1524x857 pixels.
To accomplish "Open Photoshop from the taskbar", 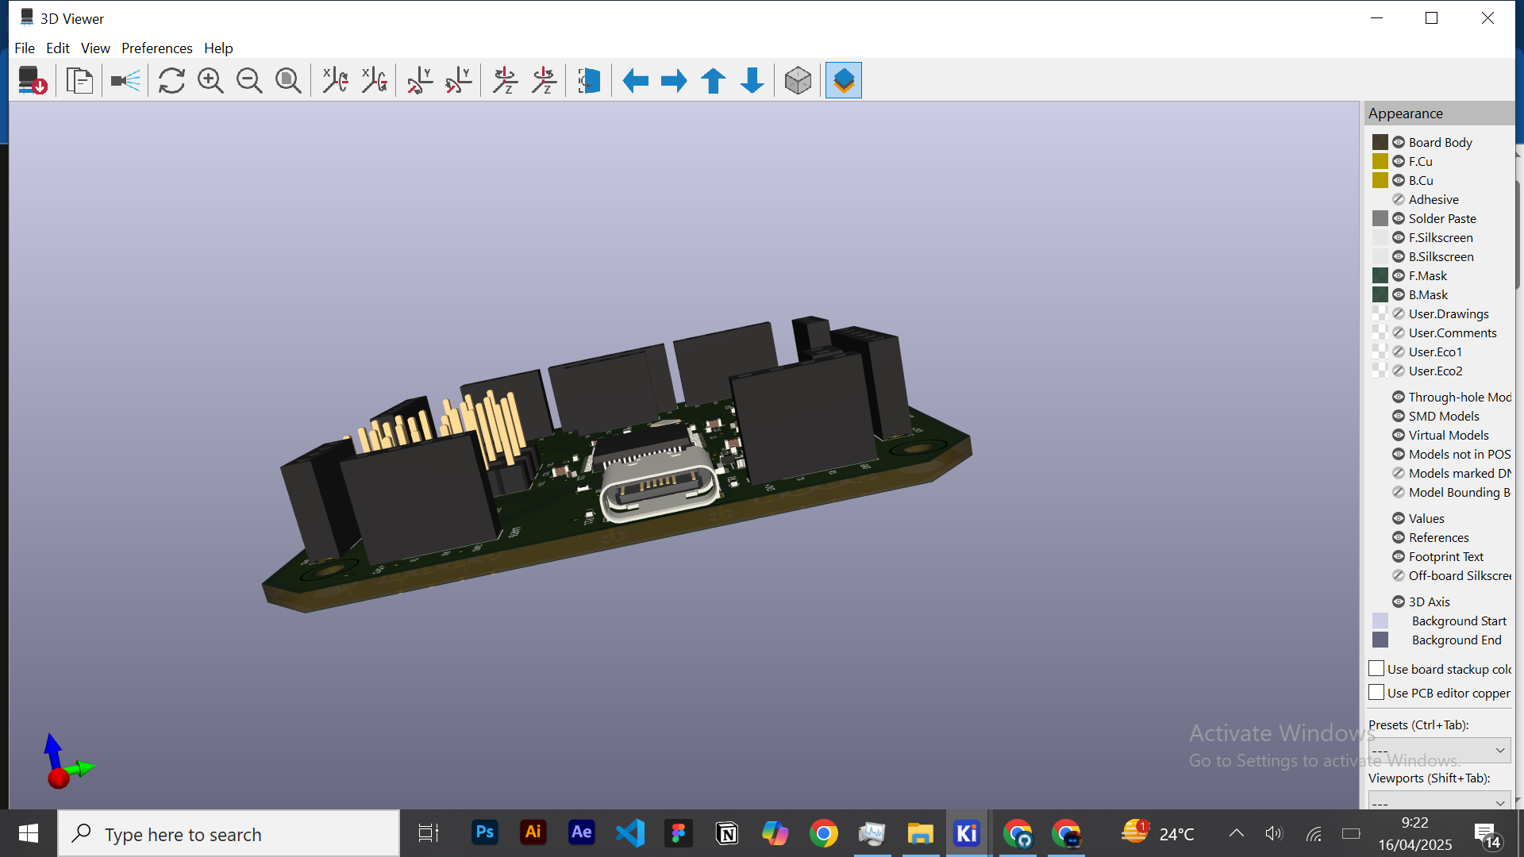I will [x=484, y=832].
